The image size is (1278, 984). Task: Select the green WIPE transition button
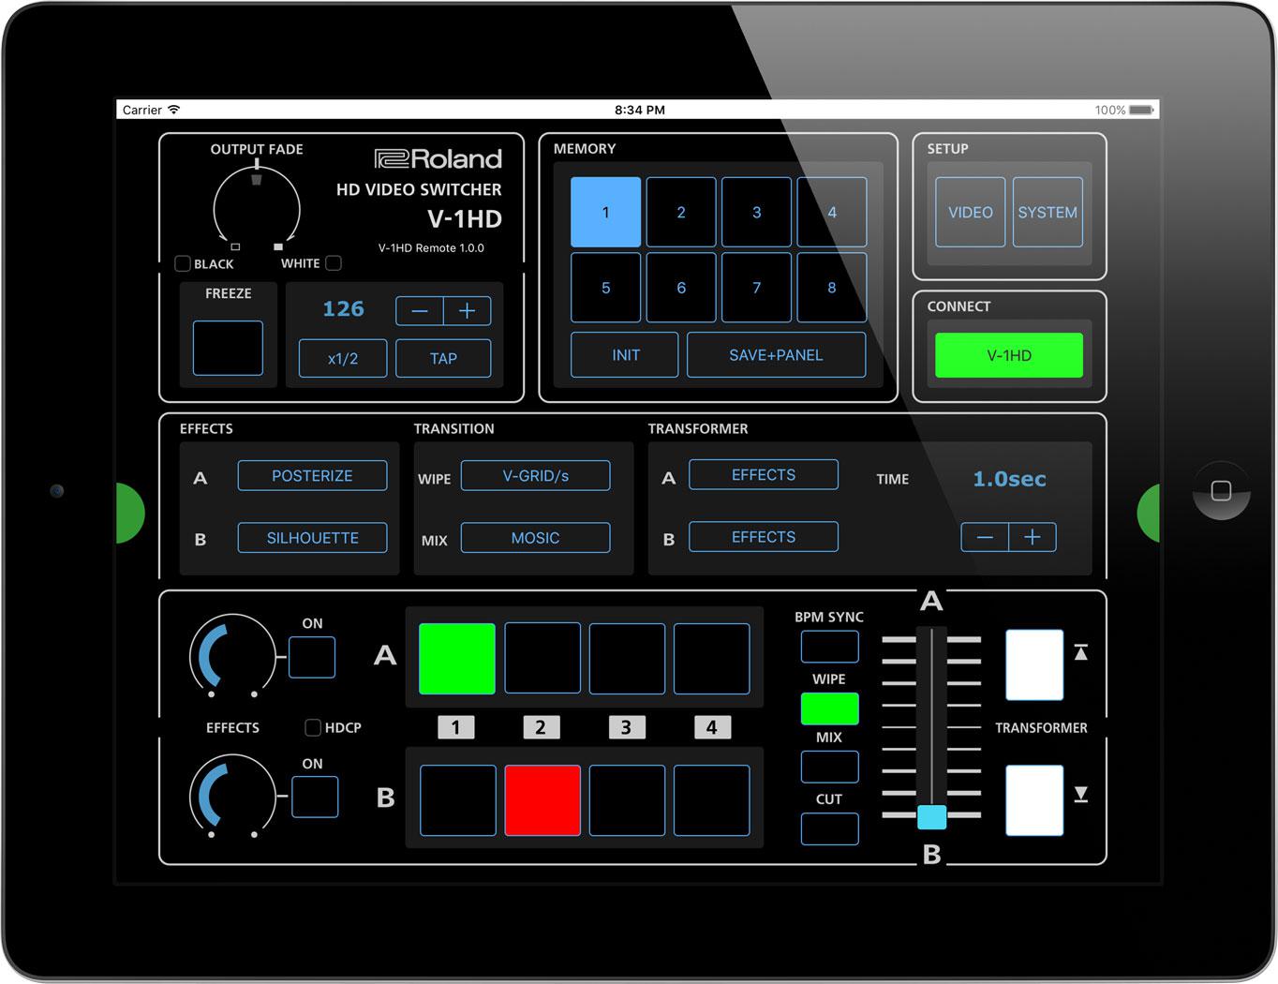(829, 708)
